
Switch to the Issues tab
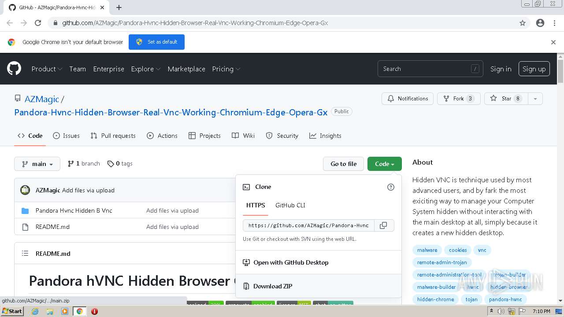(66, 136)
